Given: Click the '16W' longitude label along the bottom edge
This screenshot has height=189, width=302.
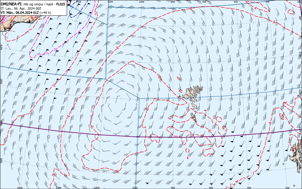Looking at the screenshot, I should point(20,188).
